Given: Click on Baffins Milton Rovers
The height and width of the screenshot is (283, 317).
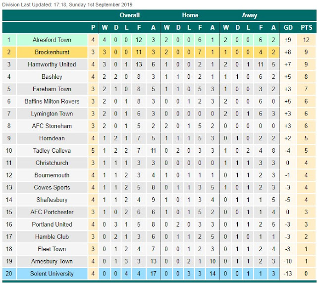Looking at the screenshot, I should 52,101.
